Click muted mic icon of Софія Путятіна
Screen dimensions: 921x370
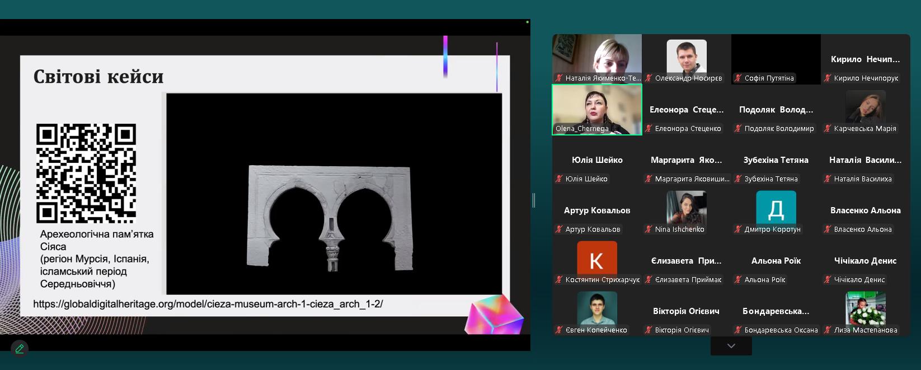click(738, 78)
